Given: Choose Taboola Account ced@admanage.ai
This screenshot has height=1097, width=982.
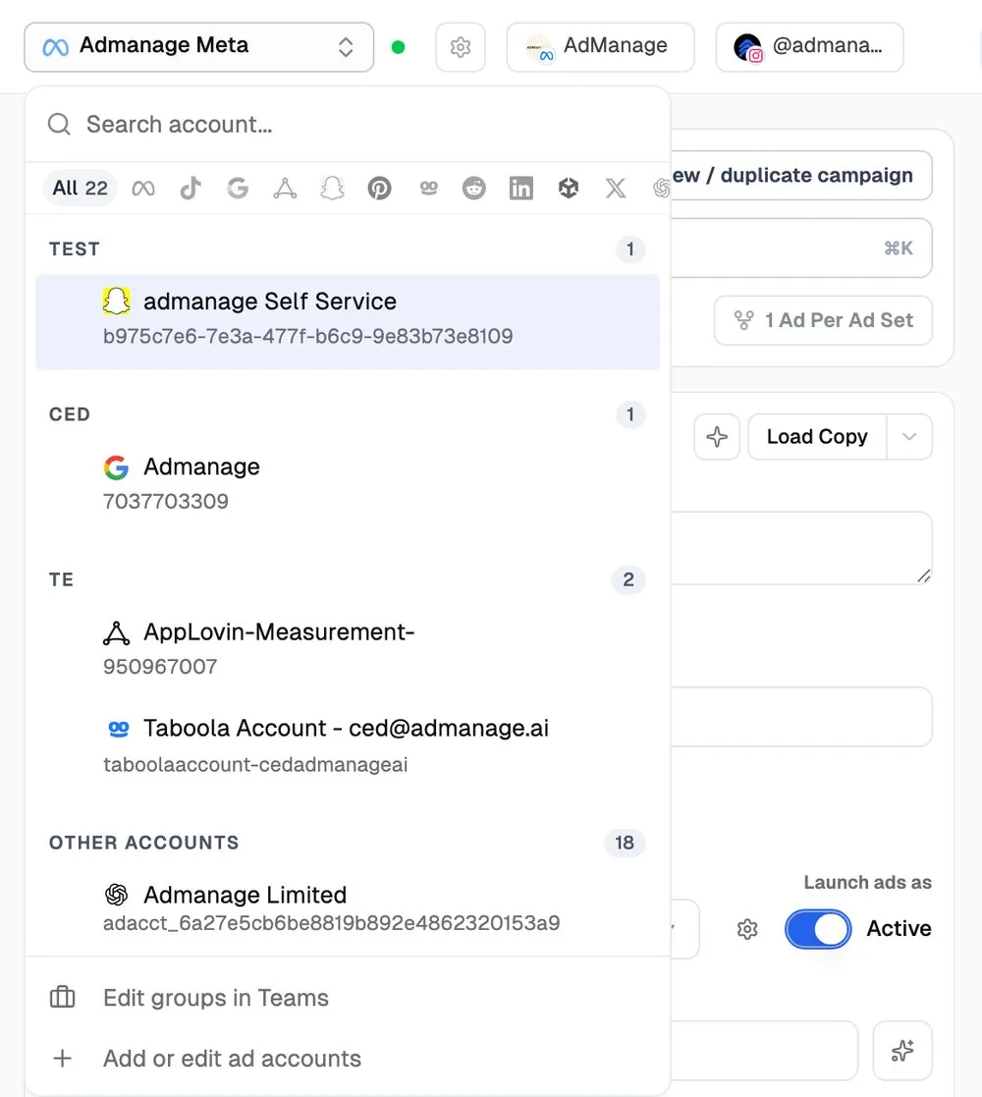Looking at the screenshot, I should 348,745.
